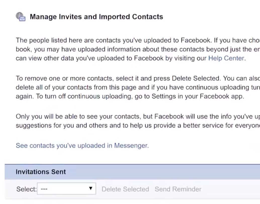This screenshot has width=260, height=204.
Task: Click the Manage Invites and Imported Contacts heading
Action: pyautogui.click(x=96, y=17)
